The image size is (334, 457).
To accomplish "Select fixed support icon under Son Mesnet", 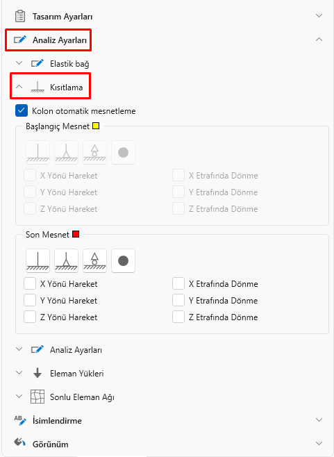I will click(38, 261).
